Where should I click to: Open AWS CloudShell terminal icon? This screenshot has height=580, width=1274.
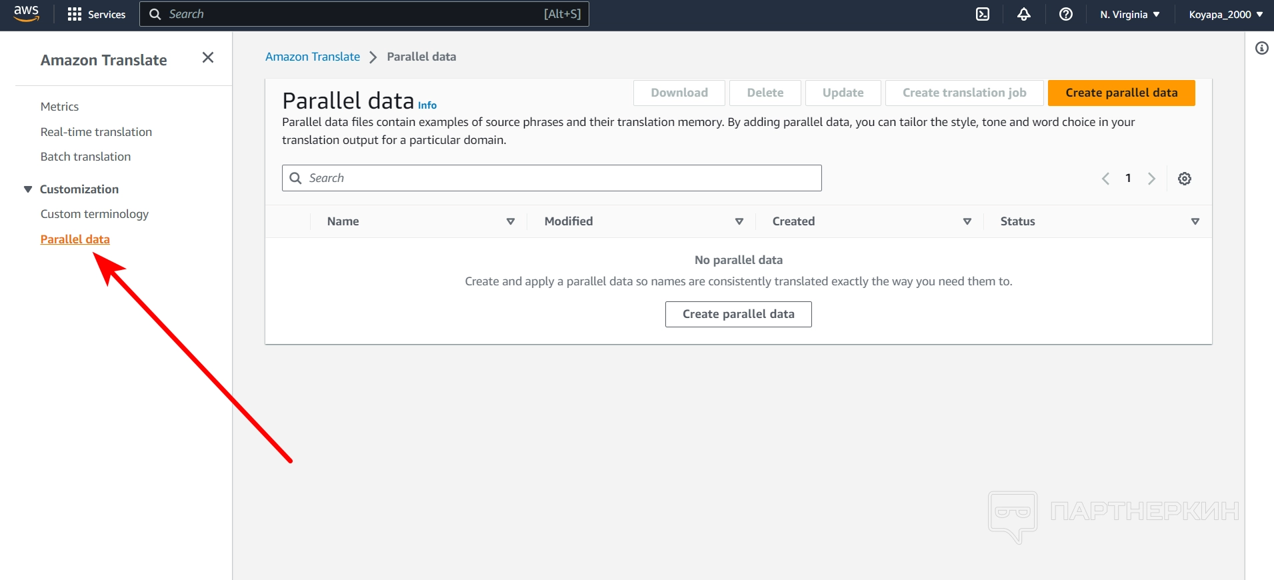click(983, 14)
